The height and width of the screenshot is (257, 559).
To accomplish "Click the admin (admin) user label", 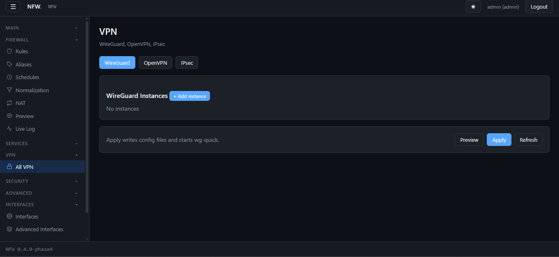I will (x=503, y=7).
